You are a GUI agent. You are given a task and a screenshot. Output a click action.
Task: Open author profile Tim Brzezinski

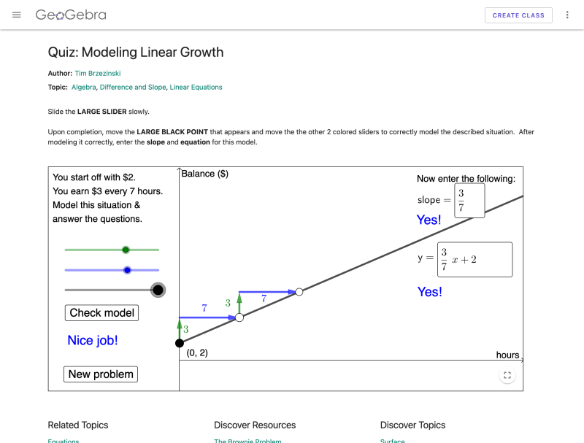98,73
